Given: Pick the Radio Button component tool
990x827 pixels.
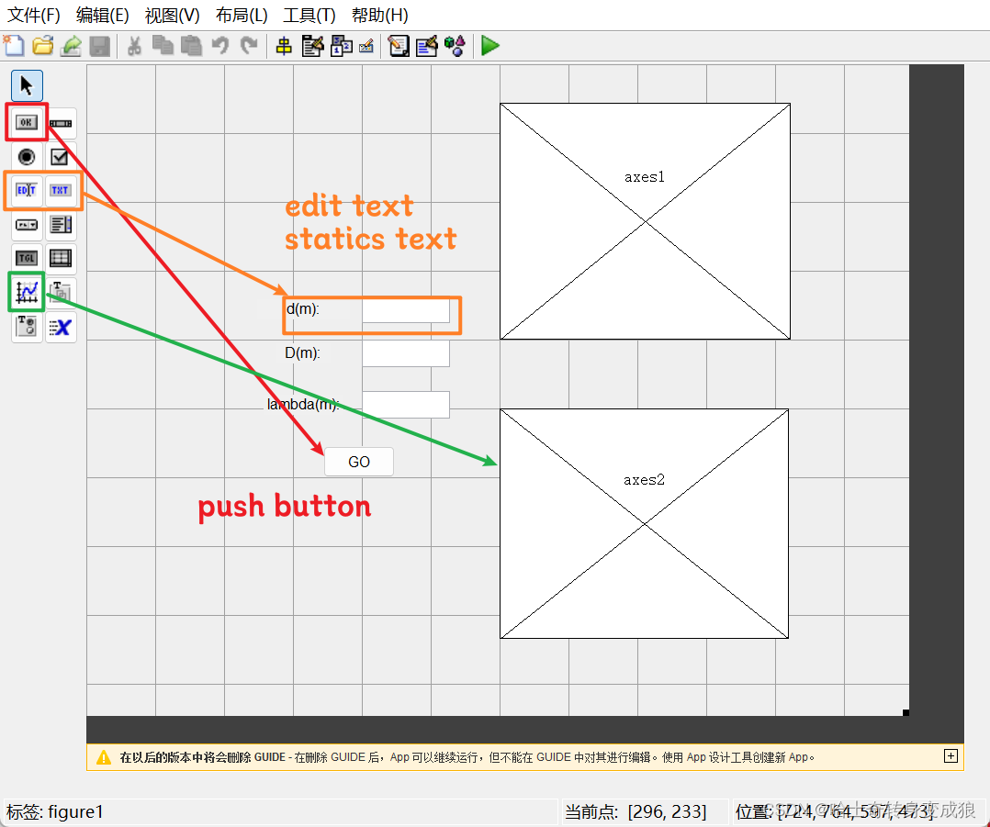Looking at the screenshot, I should [x=27, y=156].
